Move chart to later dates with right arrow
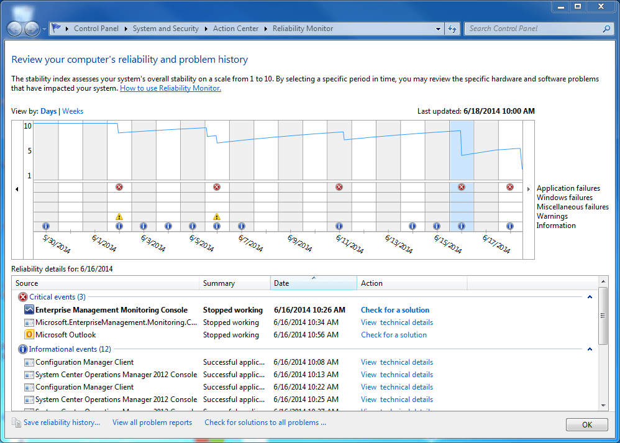This screenshot has height=443, width=620. (528, 190)
